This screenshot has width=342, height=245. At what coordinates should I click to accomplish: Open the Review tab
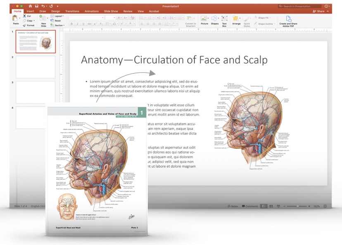coord(128,11)
